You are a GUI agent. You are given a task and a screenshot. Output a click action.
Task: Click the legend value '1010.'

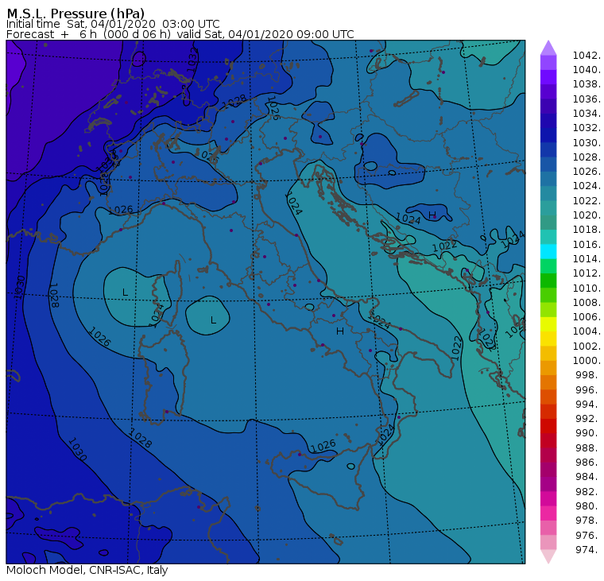point(587,288)
